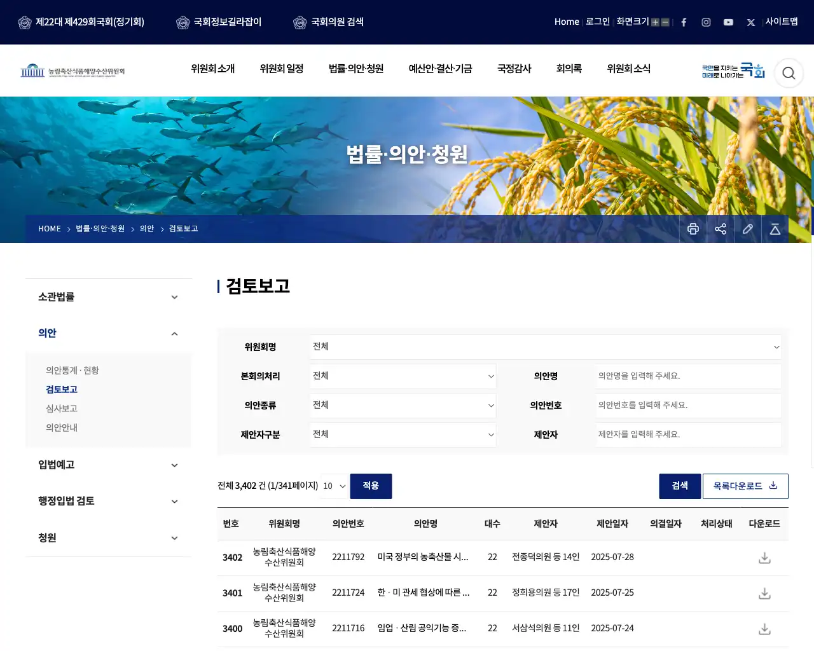Open the 의안종류 dropdown

(x=403, y=406)
